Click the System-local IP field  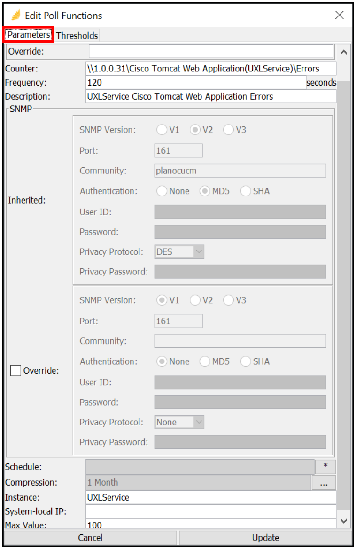coord(211,511)
